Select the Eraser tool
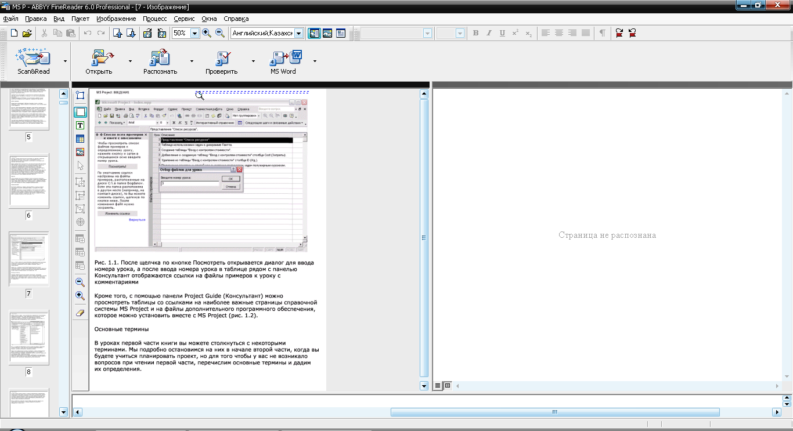This screenshot has height=431, width=793. point(80,313)
